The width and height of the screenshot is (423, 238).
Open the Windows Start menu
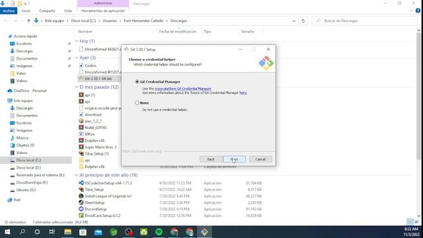point(7,232)
